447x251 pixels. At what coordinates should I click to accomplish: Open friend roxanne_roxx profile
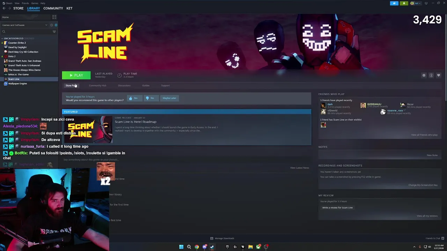point(395,111)
